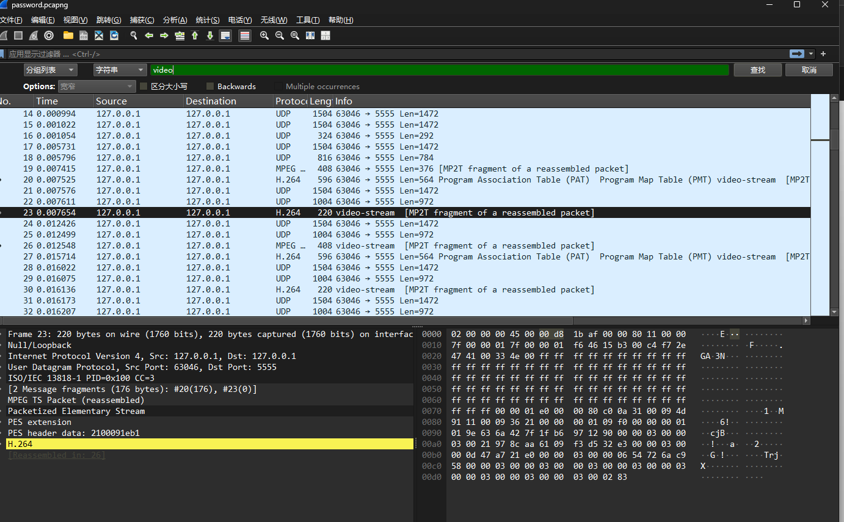The height and width of the screenshot is (522, 844).
Task: Open the 分组列表 search-in dropdown
Action: pyautogui.click(x=50, y=70)
